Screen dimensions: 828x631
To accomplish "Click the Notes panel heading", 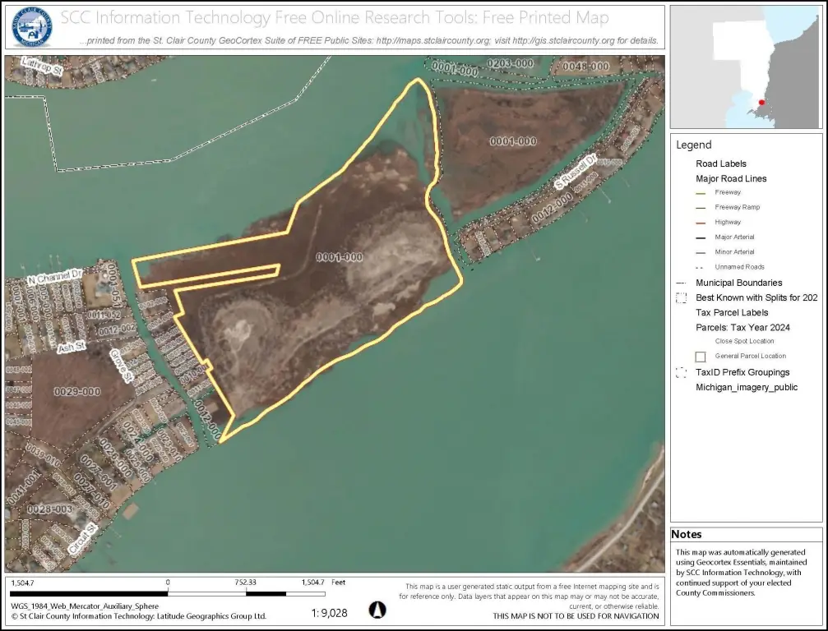I will (687, 535).
